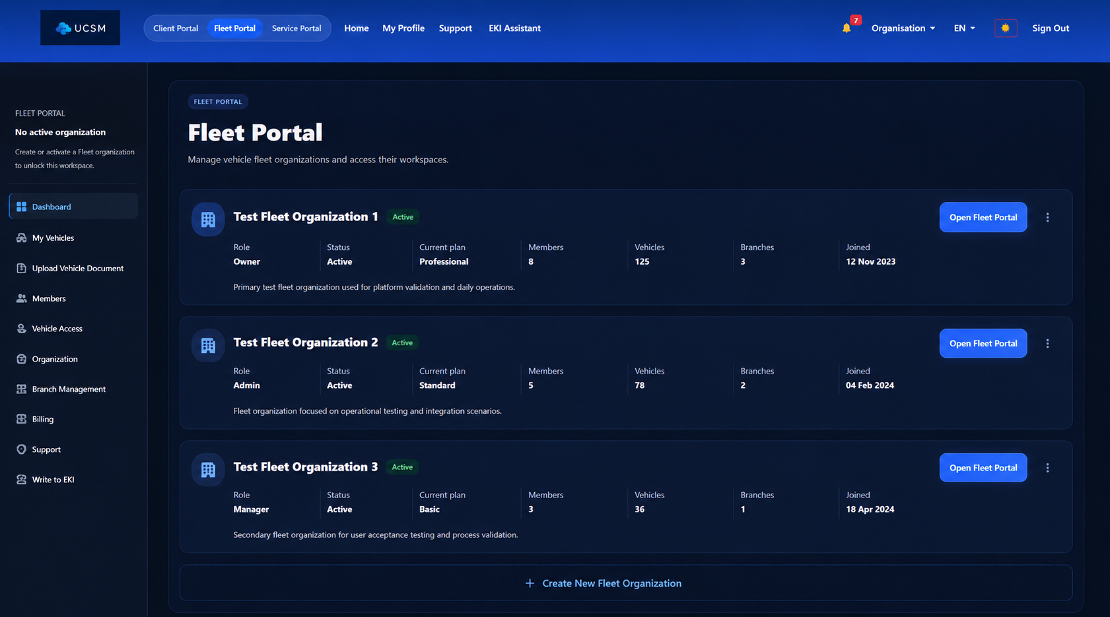Click Active badge beside Test Fleet Organization 3

tap(402, 467)
